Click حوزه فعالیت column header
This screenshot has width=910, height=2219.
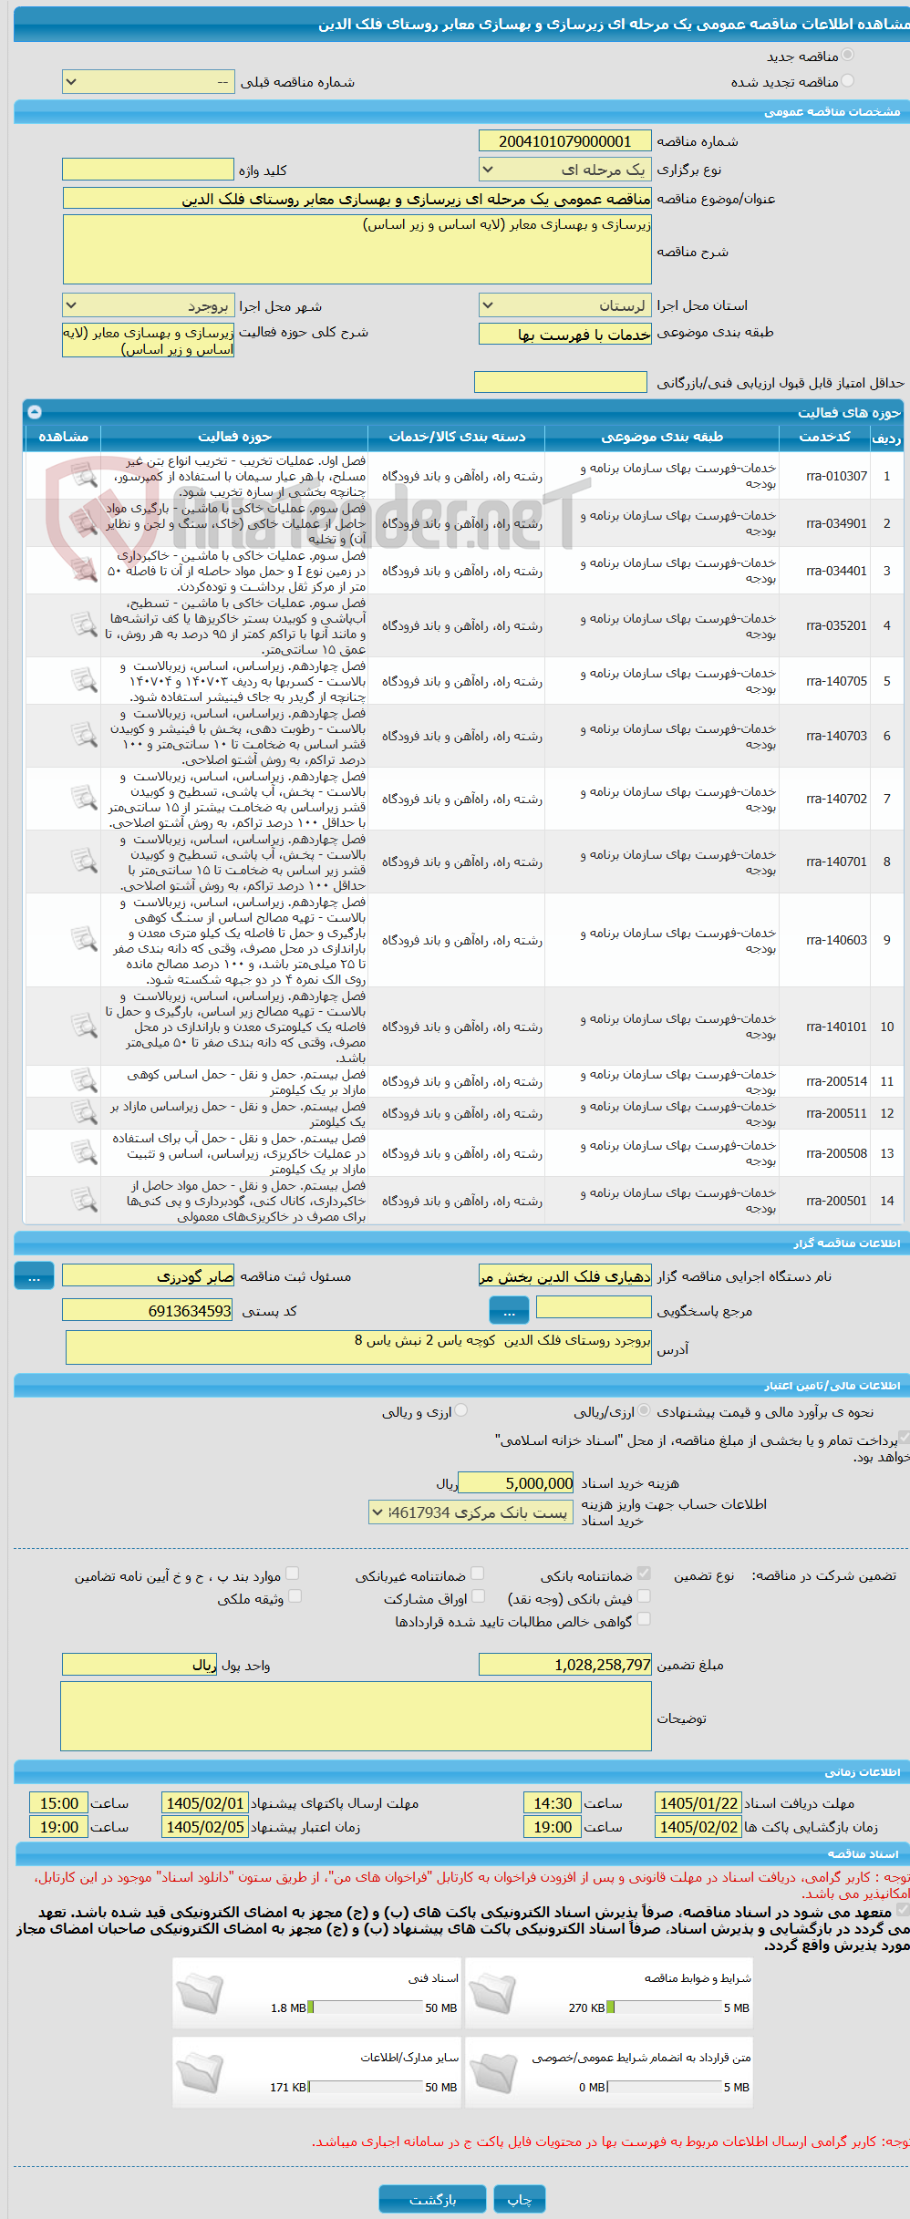click(x=234, y=438)
